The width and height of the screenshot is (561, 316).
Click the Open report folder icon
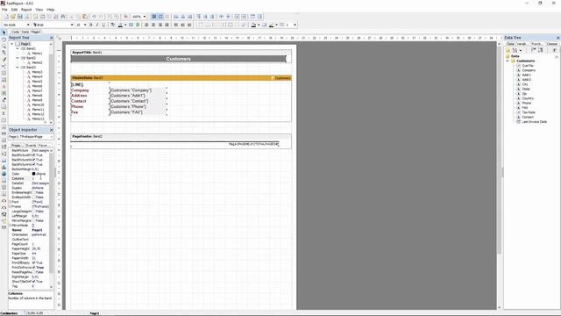click(x=13, y=17)
